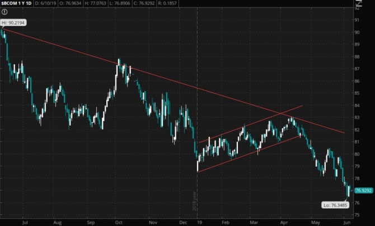Click the Jul label on time axis
Viewport: 375px width, 226px height.
click(25, 223)
